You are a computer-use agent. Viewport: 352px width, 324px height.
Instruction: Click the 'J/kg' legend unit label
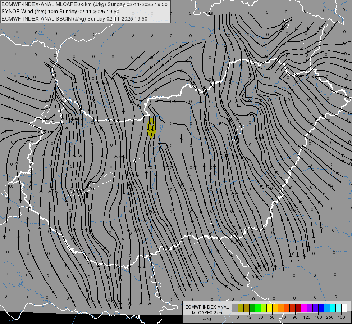pos(207,319)
